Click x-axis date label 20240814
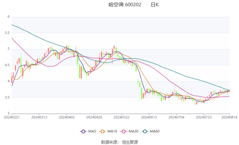This screenshot has height=145, width=239. (x=229, y=117)
